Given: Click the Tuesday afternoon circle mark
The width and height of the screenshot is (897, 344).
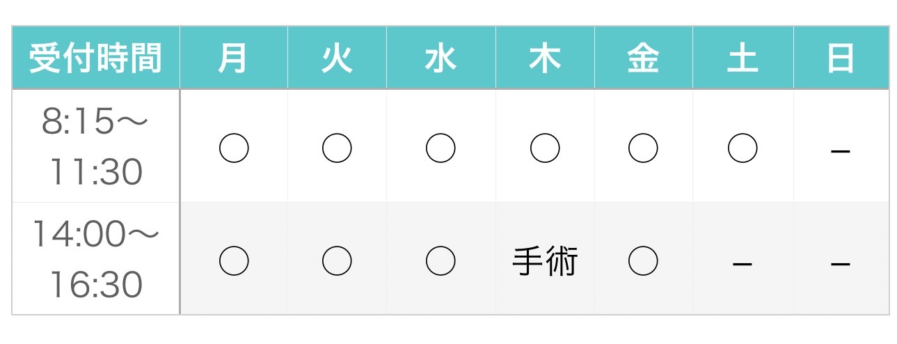Looking at the screenshot, I should (337, 261).
